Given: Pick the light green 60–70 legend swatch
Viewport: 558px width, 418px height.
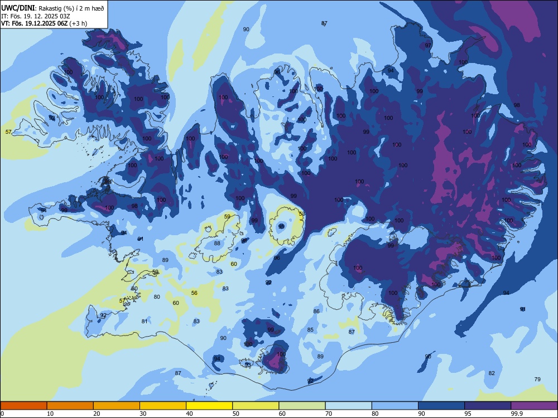Looking at the screenshot, I should 302,406.
